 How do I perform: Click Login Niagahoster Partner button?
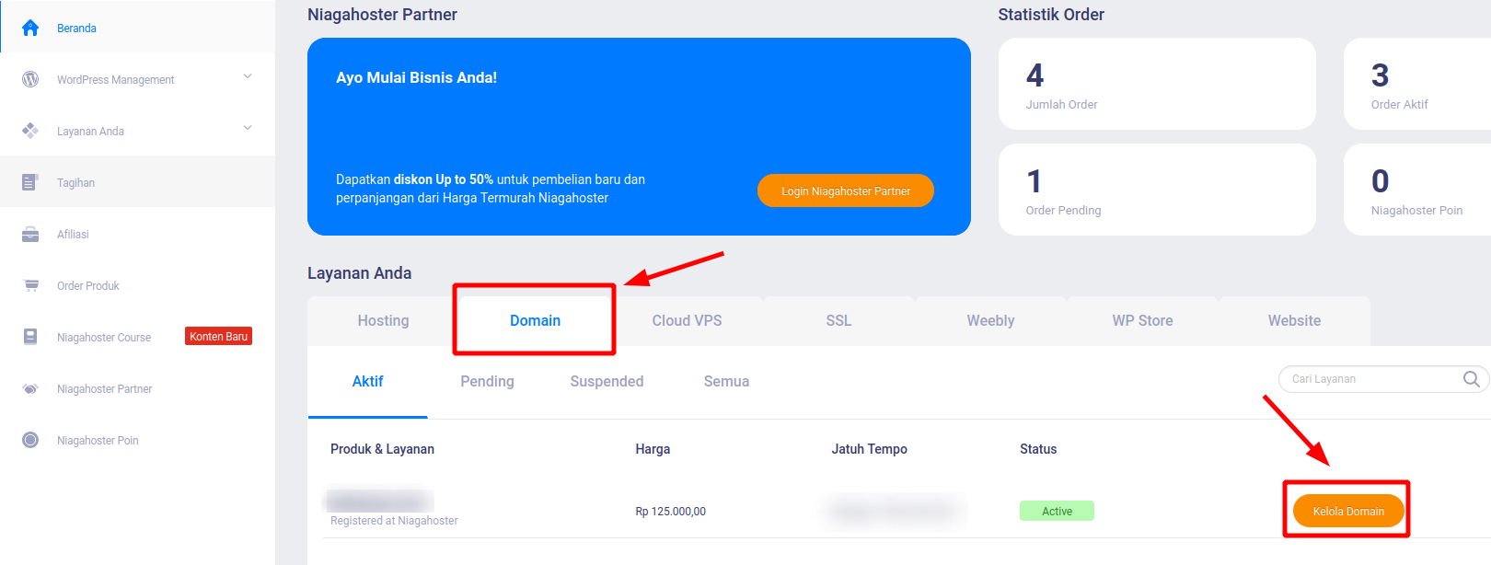click(846, 190)
